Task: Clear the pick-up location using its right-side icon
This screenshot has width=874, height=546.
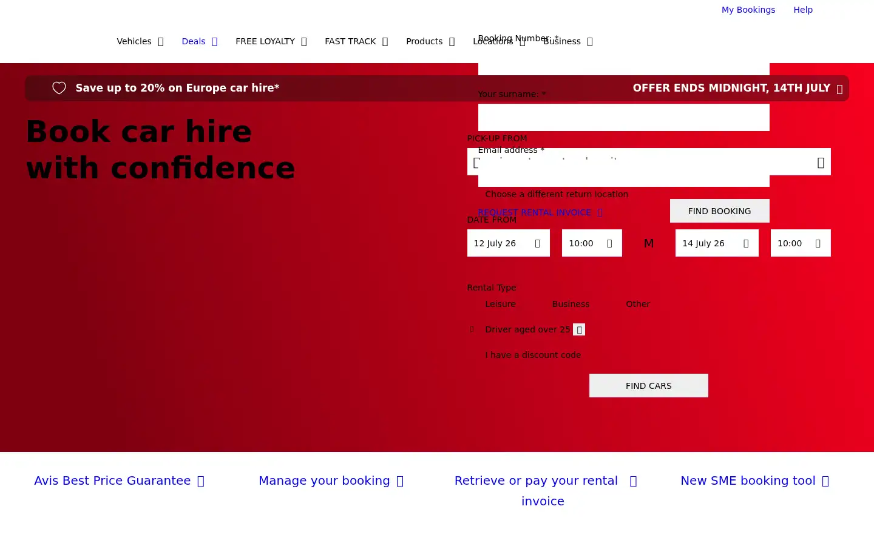Action: pos(821,163)
